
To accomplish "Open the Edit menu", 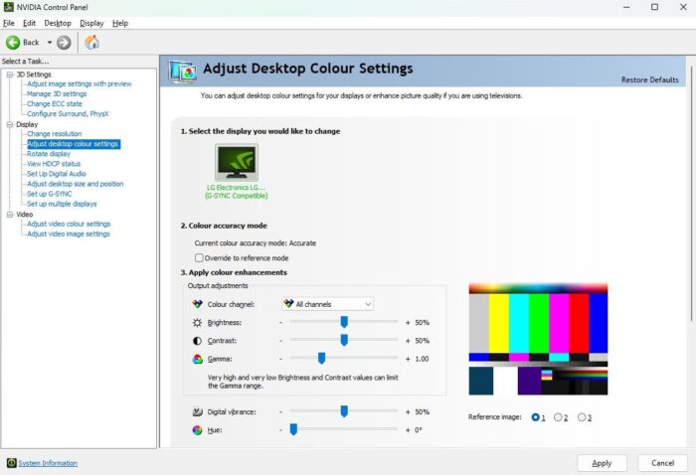I will [x=29, y=23].
